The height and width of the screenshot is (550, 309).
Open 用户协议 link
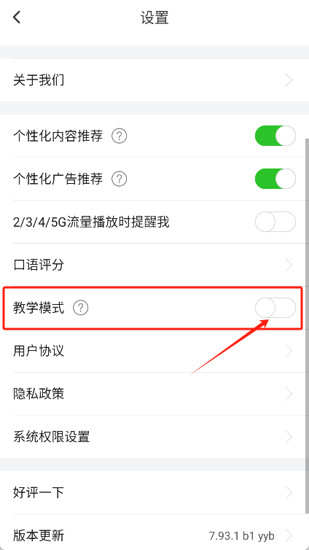point(153,351)
